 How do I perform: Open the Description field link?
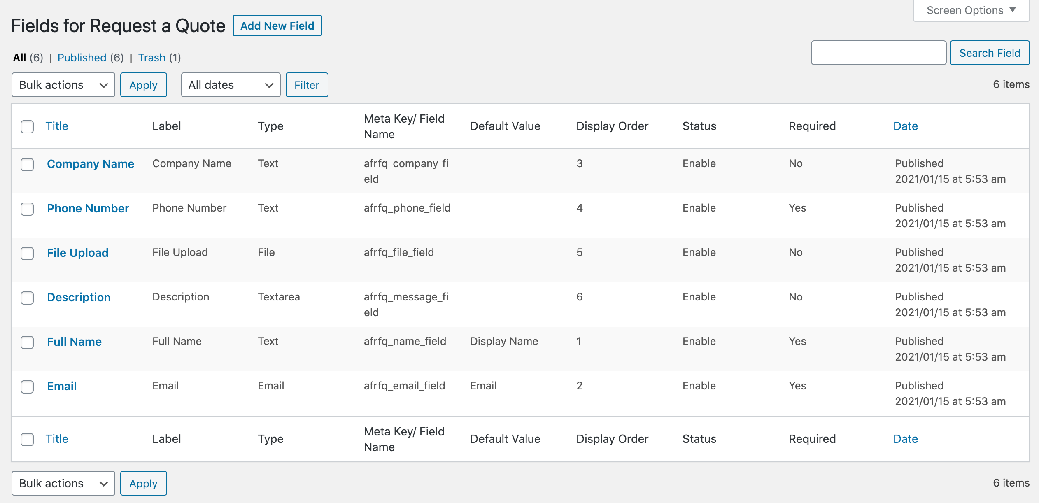[x=79, y=297]
